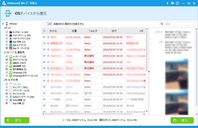Screen dimensions: 198x128
Task: Uncheck the WhatsApp (24) checkbox
Action: coord(7,72)
